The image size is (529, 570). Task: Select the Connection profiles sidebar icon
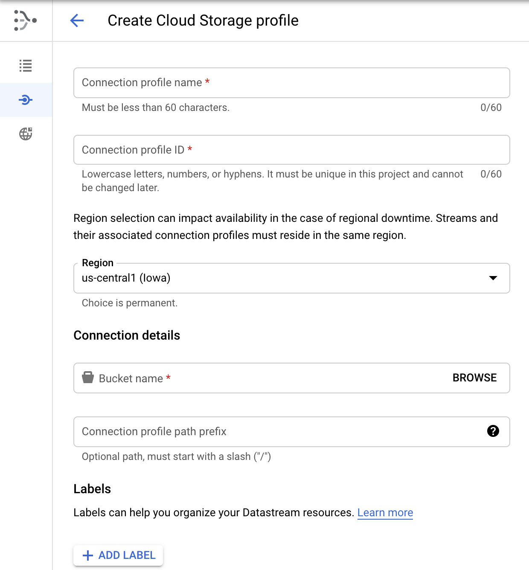click(x=26, y=100)
